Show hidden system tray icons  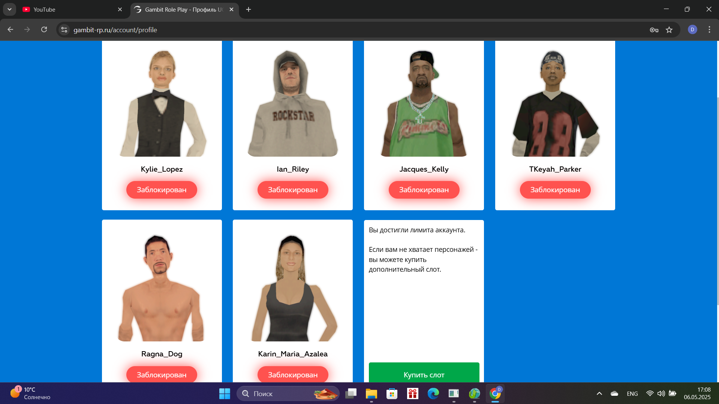[x=599, y=394]
